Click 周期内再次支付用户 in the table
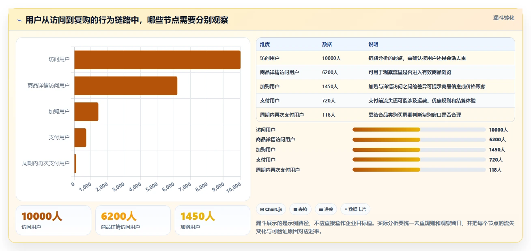This screenshot has width=531, height=251. tap(282, 115)
